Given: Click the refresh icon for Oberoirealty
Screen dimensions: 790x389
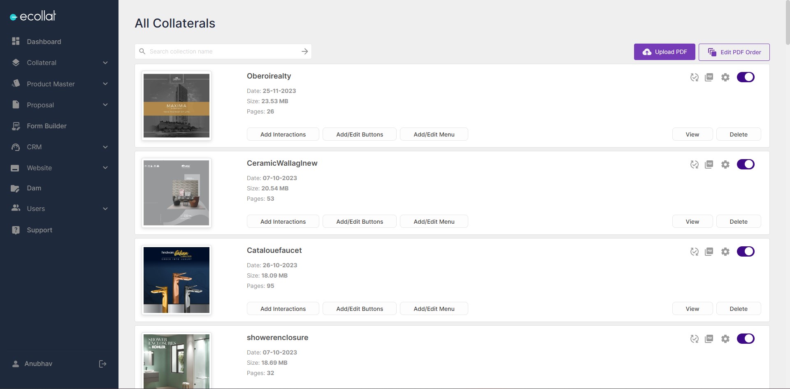Looking at the screenshot, I should 694,77.
